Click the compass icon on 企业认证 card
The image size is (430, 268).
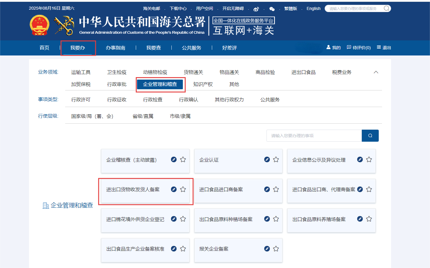(x=267, y=159)
